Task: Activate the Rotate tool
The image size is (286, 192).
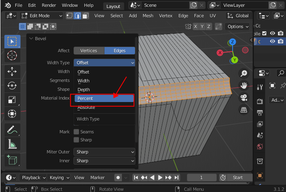Action: 12,86
